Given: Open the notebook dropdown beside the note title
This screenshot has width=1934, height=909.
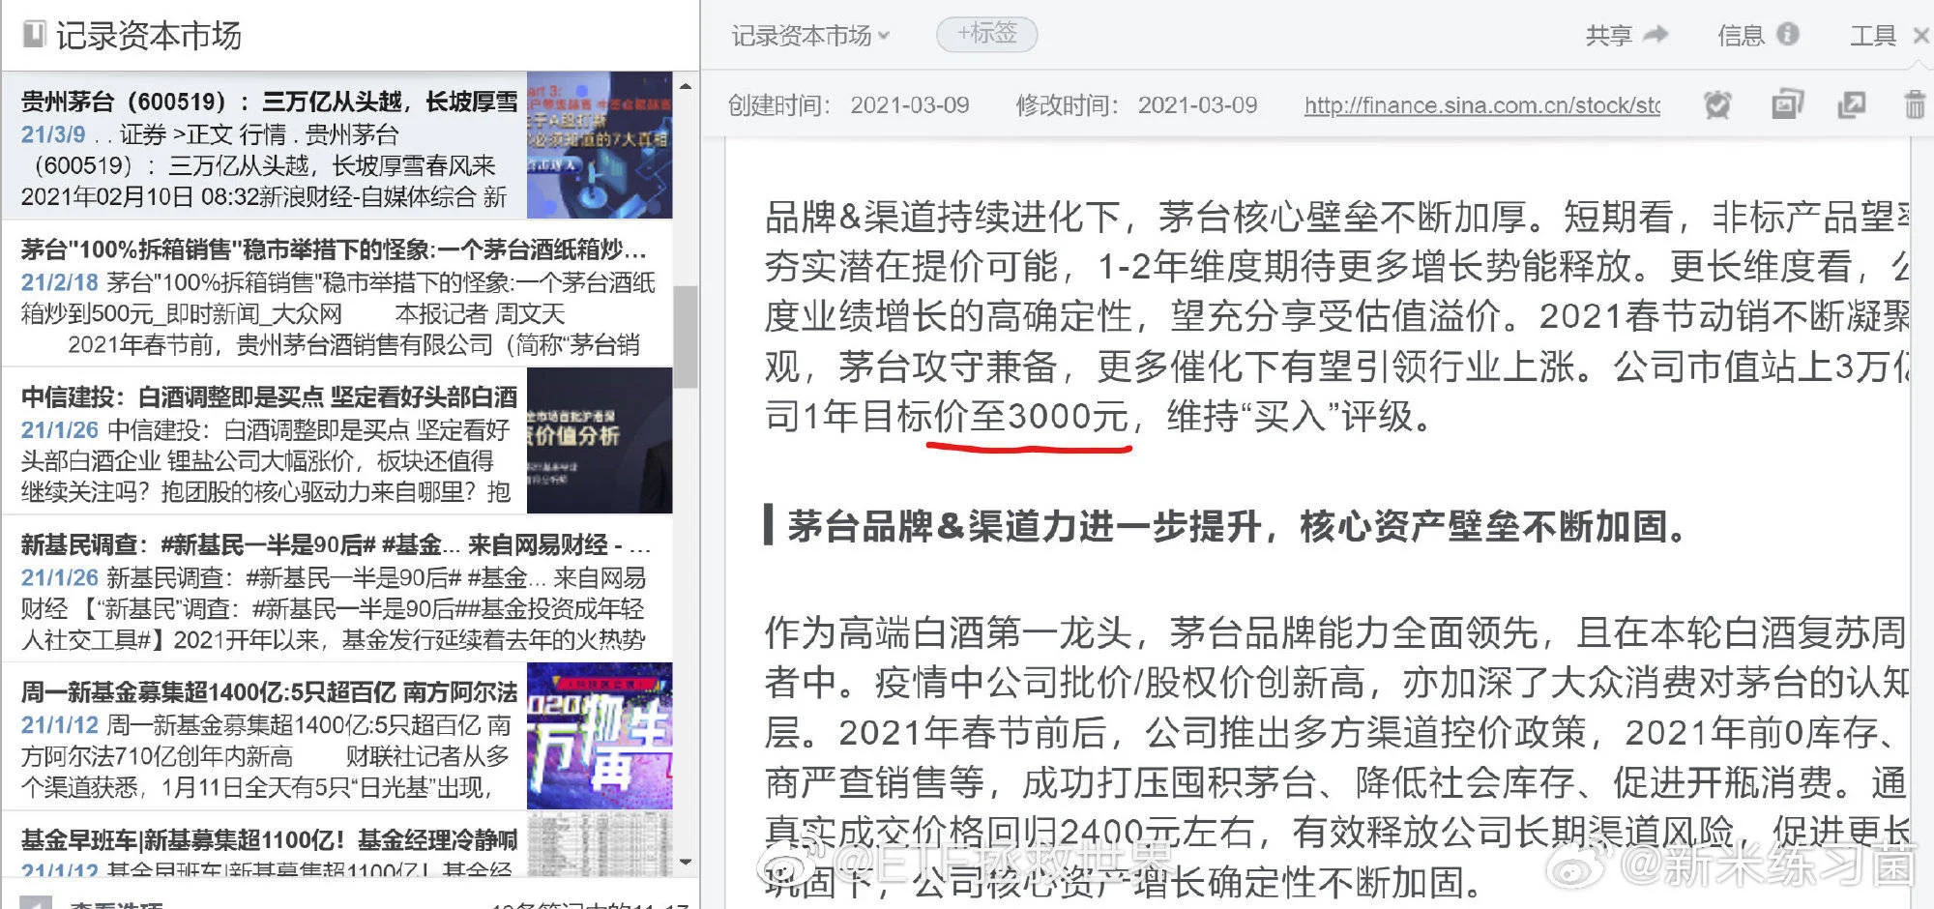Looking at the screenshot, I should 884,35.
